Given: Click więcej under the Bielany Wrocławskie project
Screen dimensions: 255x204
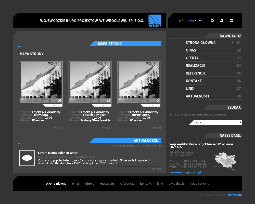Looking at the screenshot, I should point(107,127).
